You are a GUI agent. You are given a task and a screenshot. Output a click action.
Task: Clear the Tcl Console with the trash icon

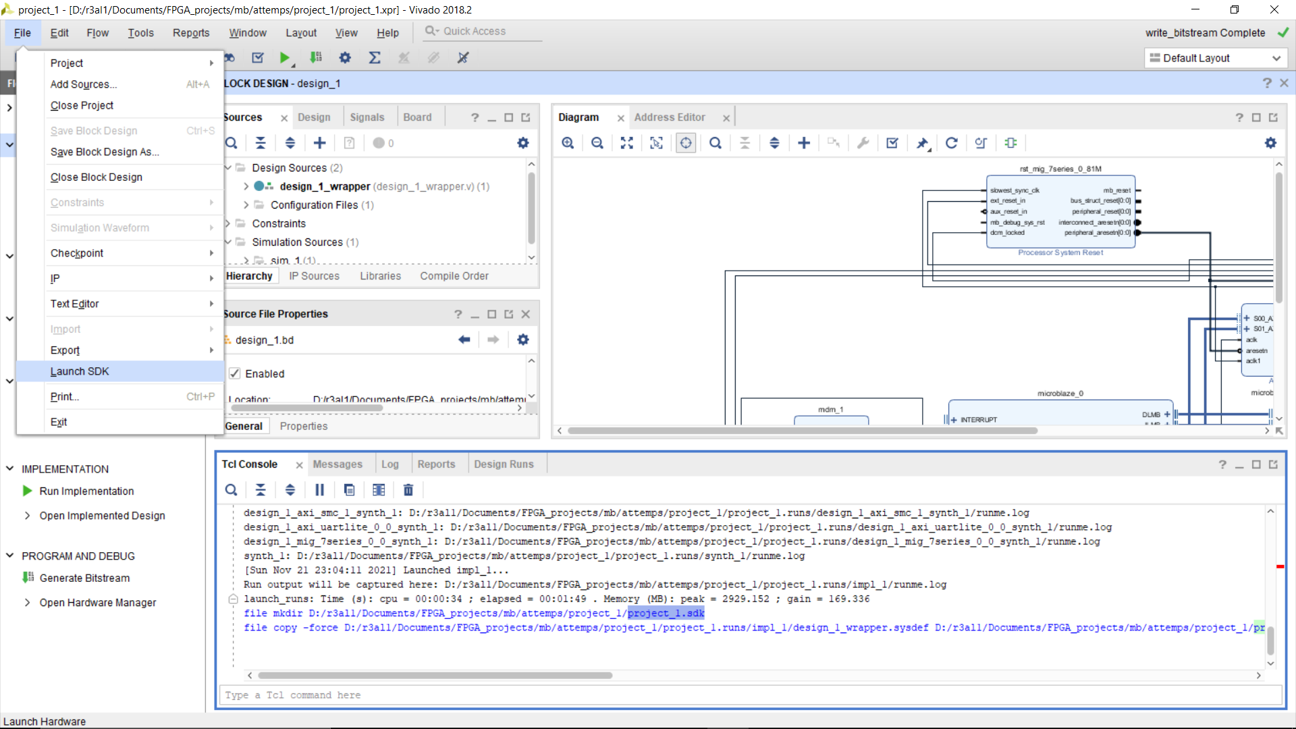pos(408,490)
